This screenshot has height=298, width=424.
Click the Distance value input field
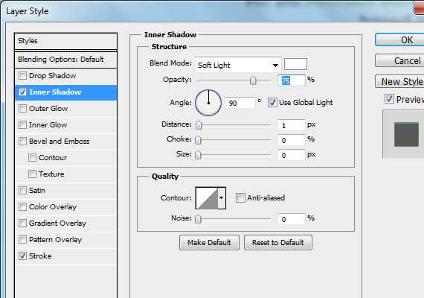coord(292,125)
